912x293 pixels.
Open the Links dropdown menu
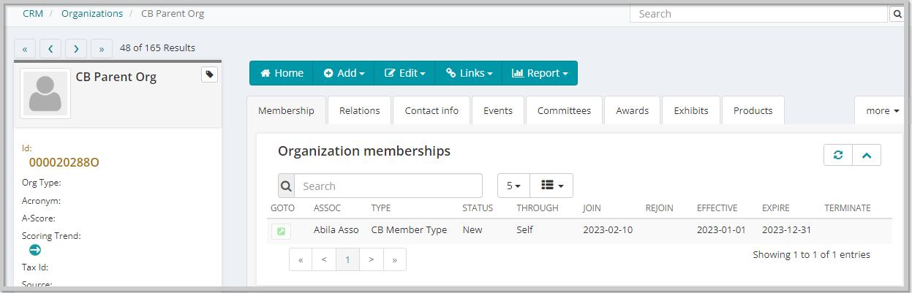(x=469, y=73)
